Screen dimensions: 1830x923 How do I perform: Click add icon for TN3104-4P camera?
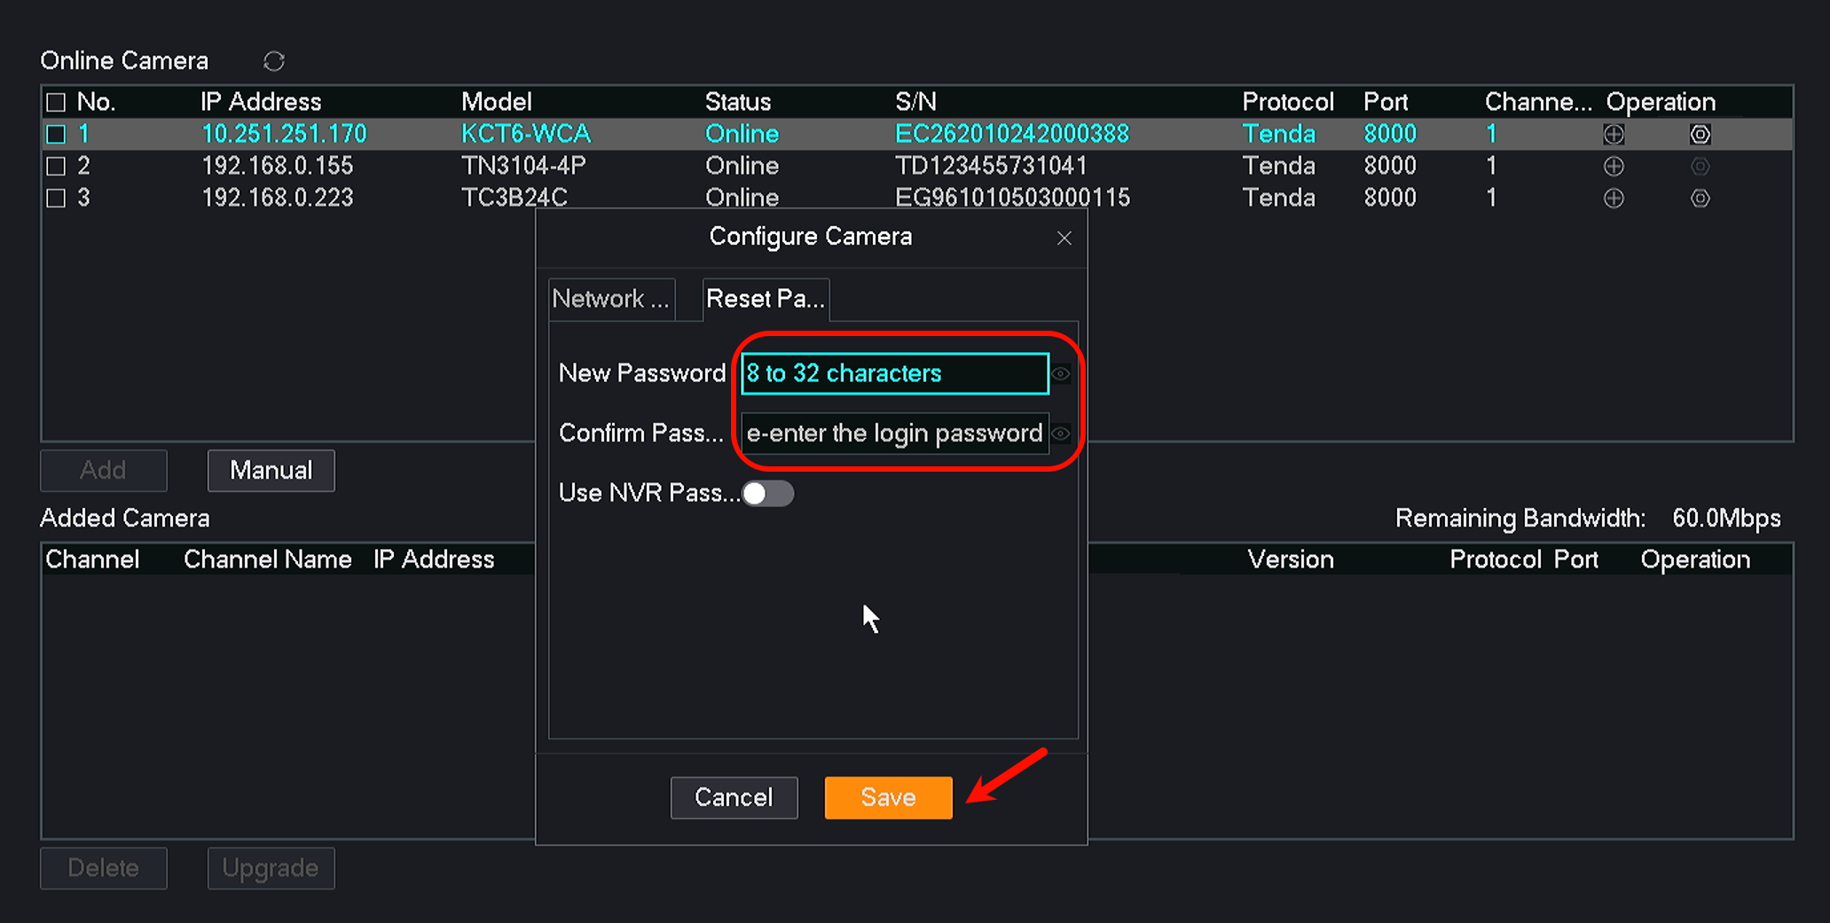click(1613, 166)
